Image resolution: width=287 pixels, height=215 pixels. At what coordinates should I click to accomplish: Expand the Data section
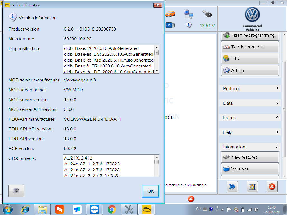(x=250, y=103)
